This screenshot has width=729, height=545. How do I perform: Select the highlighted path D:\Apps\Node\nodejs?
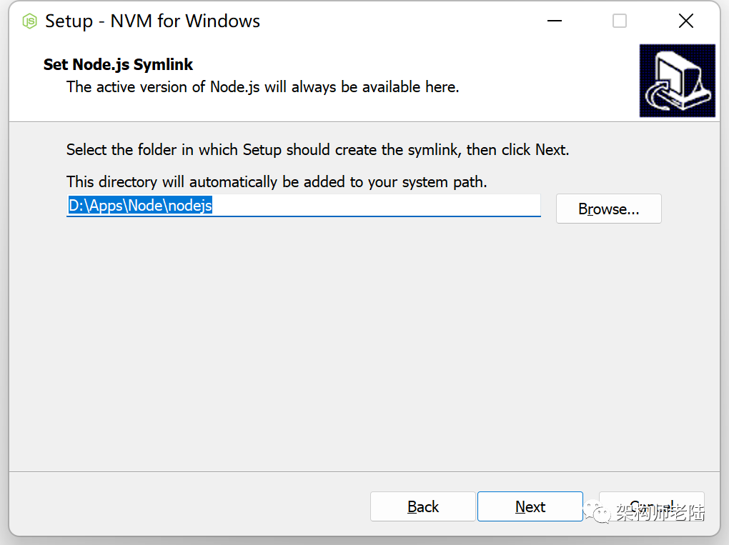click(140, 205)
